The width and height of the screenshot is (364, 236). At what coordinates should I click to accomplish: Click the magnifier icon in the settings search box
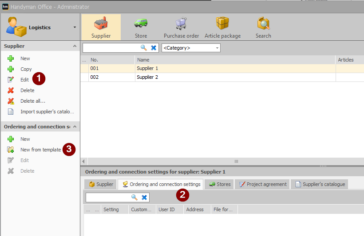[x=135, y=197]
